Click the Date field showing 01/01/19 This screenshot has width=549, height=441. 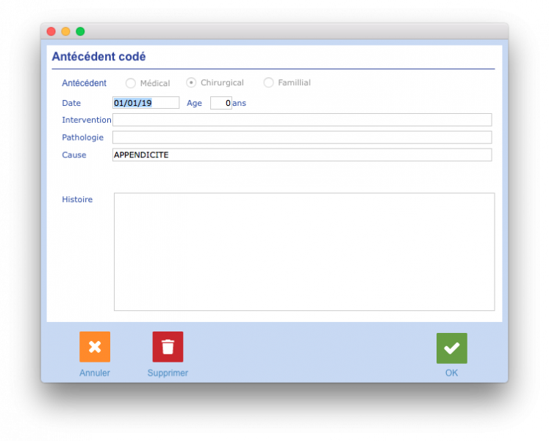[146, 103]
